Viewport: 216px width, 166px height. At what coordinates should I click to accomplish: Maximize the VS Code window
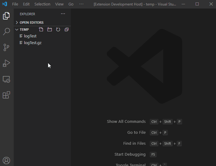click(x=197, y=4)
